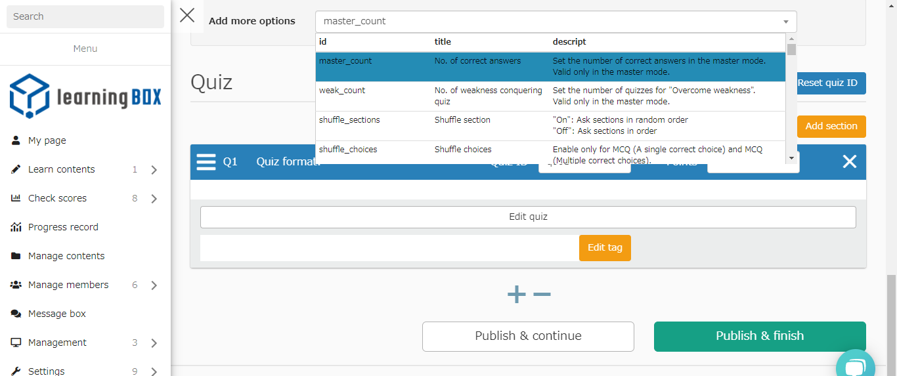Click the Edit tag button
The width and height of the screenshot is (897, 376).
pos(605,248)
